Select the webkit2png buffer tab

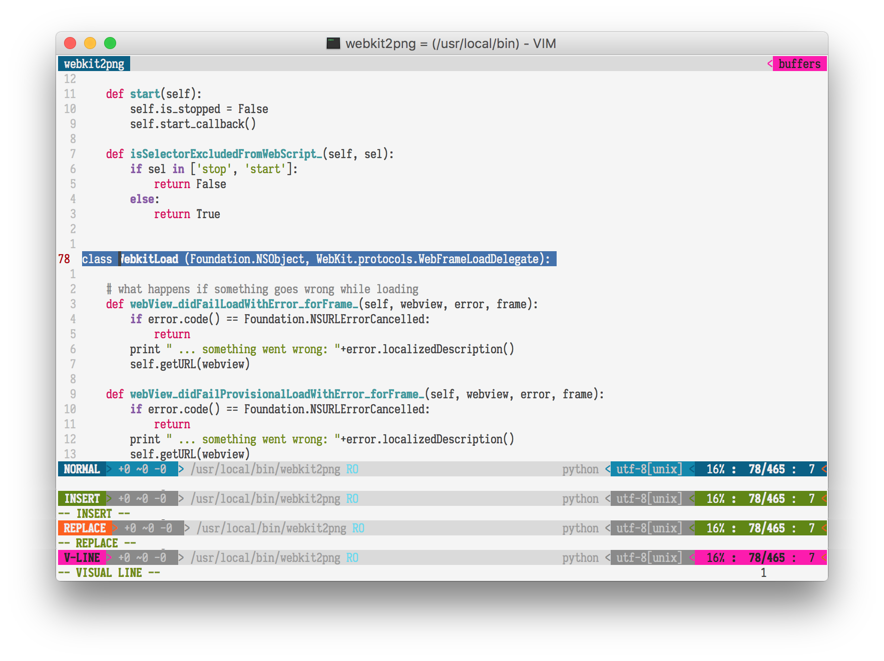pyautogui.click(x=94, y=64)
